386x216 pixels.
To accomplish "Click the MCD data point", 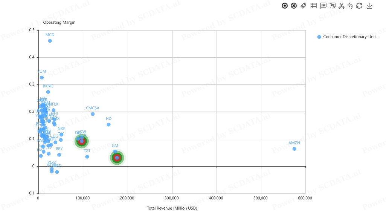I will pos(50,41).
